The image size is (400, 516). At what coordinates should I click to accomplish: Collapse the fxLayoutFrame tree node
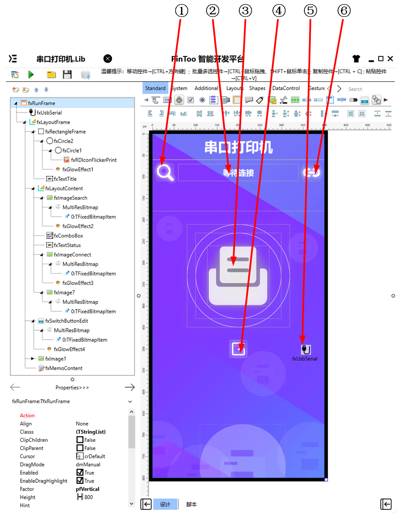[x=24, y=122]
